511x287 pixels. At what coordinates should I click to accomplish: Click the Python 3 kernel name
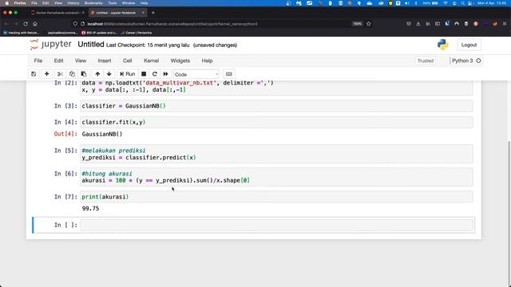[462, 61]
